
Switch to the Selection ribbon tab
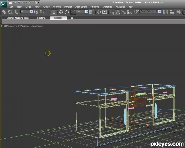58,18
